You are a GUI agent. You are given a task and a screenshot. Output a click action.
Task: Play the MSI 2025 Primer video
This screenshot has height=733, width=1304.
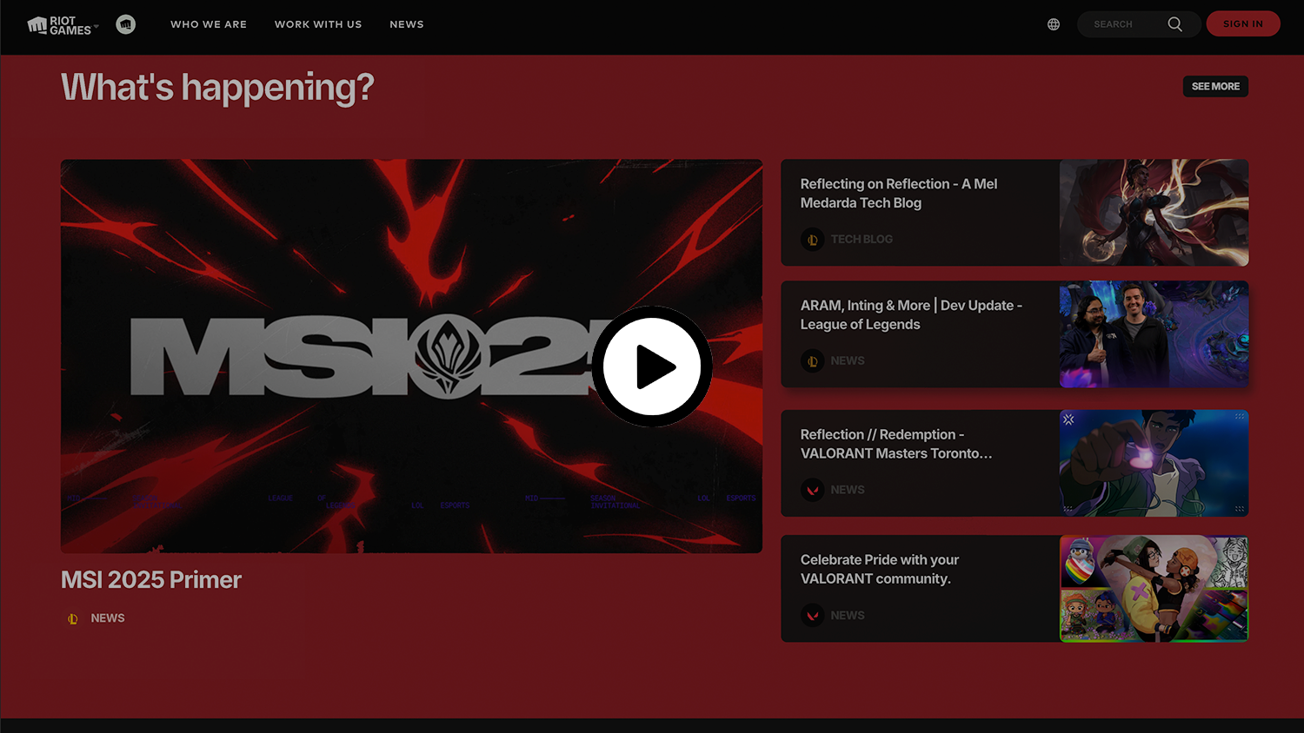(x=652, y=366)
